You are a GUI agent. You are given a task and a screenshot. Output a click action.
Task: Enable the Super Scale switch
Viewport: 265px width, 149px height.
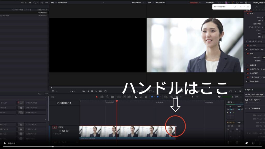tap(247, 81)
